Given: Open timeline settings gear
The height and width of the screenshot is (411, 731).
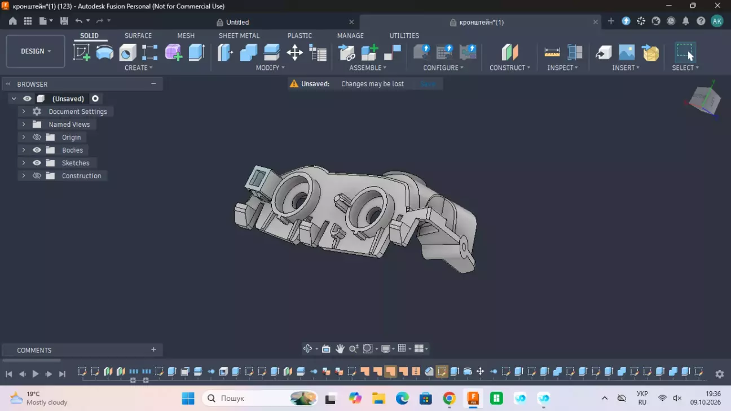Looking at the screenshot, I should (x=720, y=374).
